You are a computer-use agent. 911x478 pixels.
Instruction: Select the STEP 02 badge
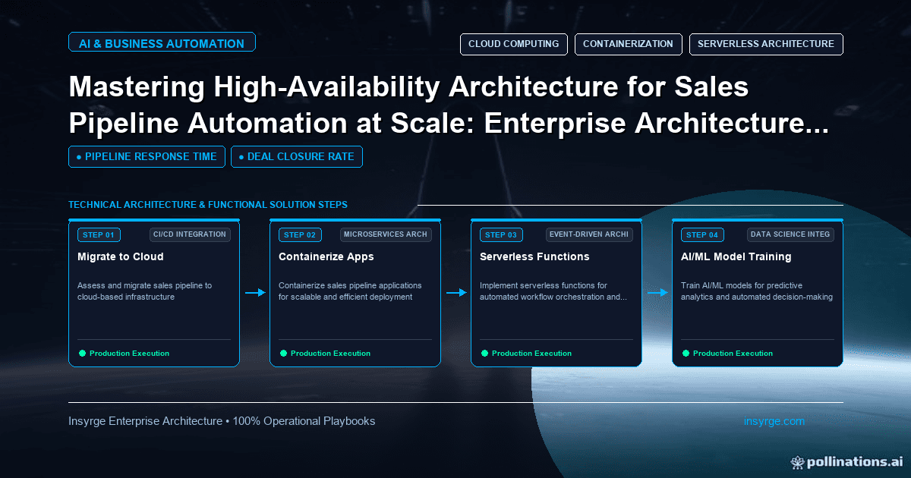(300, 234)
